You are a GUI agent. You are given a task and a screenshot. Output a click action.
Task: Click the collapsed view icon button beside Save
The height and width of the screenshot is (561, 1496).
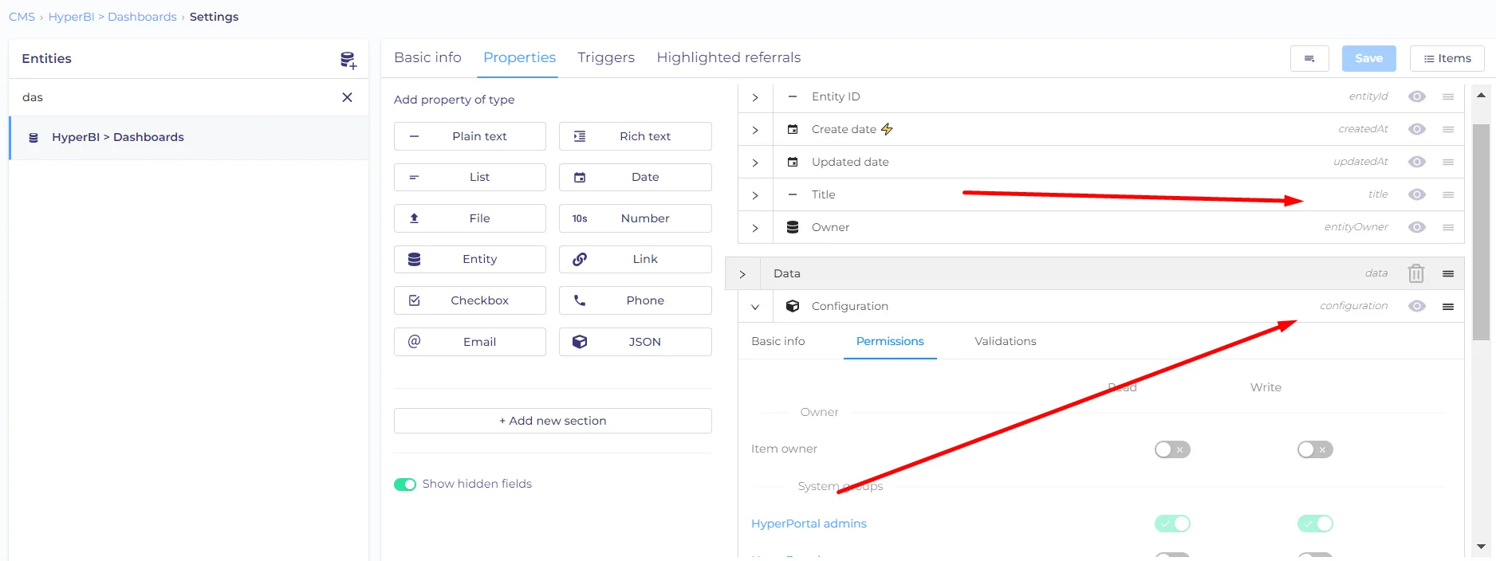(x=1309, y=58)
